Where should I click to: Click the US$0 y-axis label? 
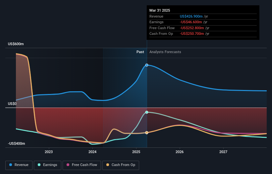tap(12, 104)
